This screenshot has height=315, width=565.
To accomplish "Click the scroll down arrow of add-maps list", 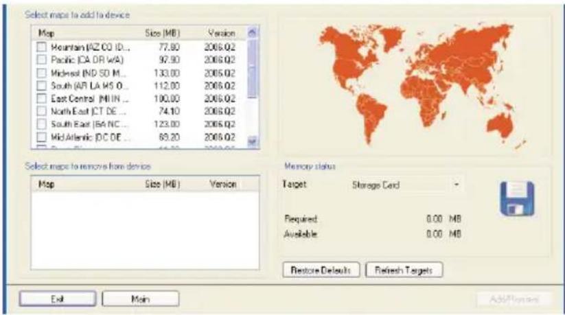I will point(252,141).
